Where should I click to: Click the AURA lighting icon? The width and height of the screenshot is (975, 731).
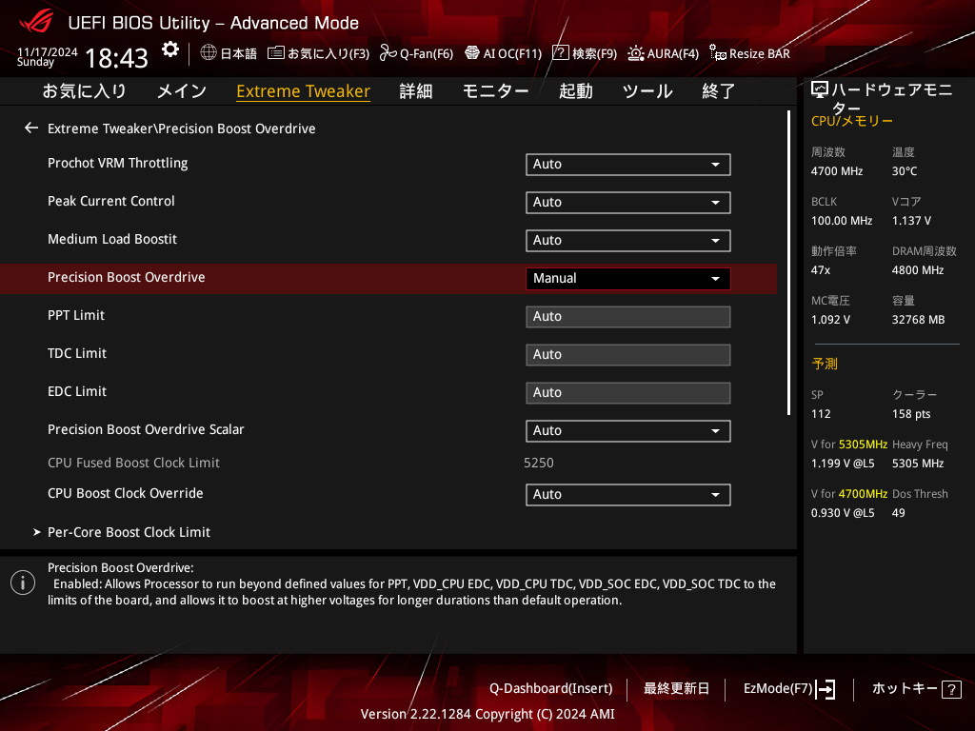[635, 53]
